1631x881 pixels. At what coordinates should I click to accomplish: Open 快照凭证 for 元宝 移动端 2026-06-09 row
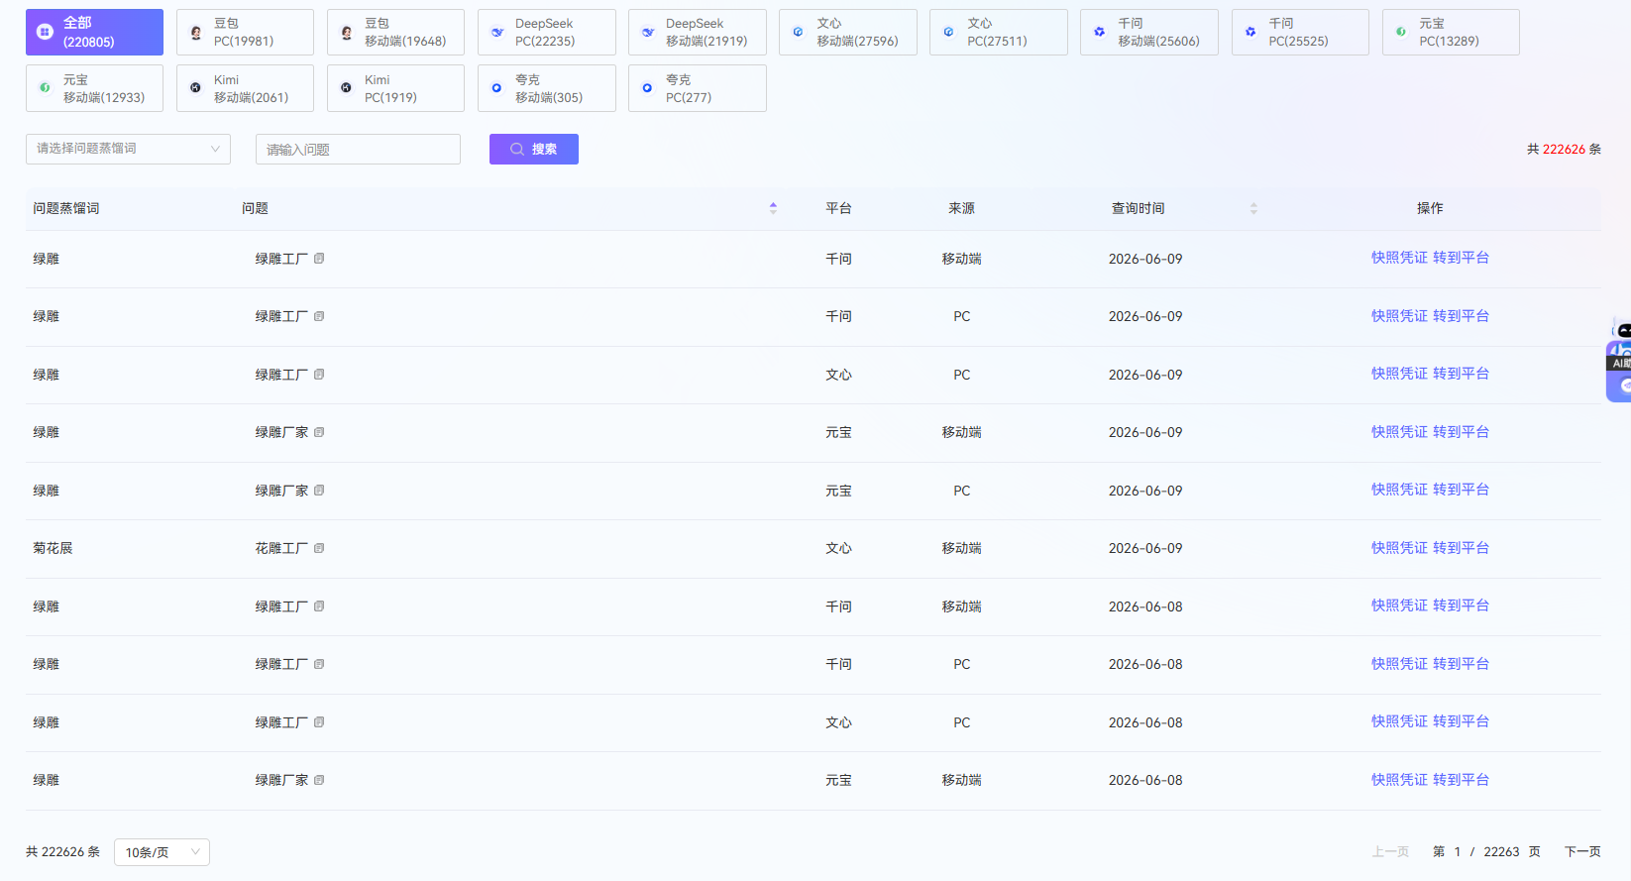pos(1399,432)
